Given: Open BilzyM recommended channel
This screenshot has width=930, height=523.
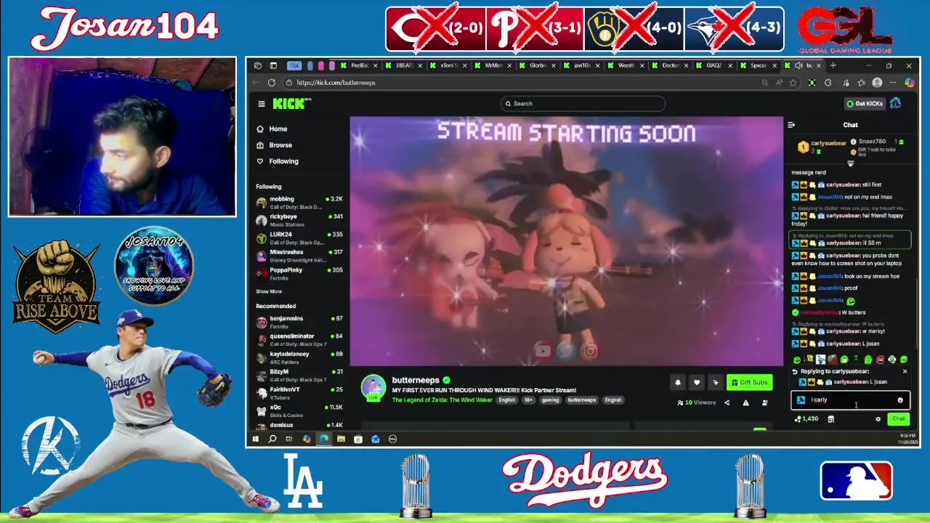Looking at the screenshot, I should click(299, 375).
